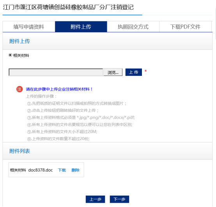Click the 浏览... file browse button
Screen dimensions: 216x207
click(x=113, y=72)
